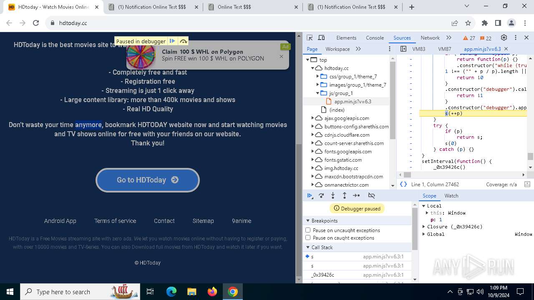The width and height of the screenshot is (534, 300).
Task: Switch to the Online Test $$$ tab
Action: click(x=254, y=7)
